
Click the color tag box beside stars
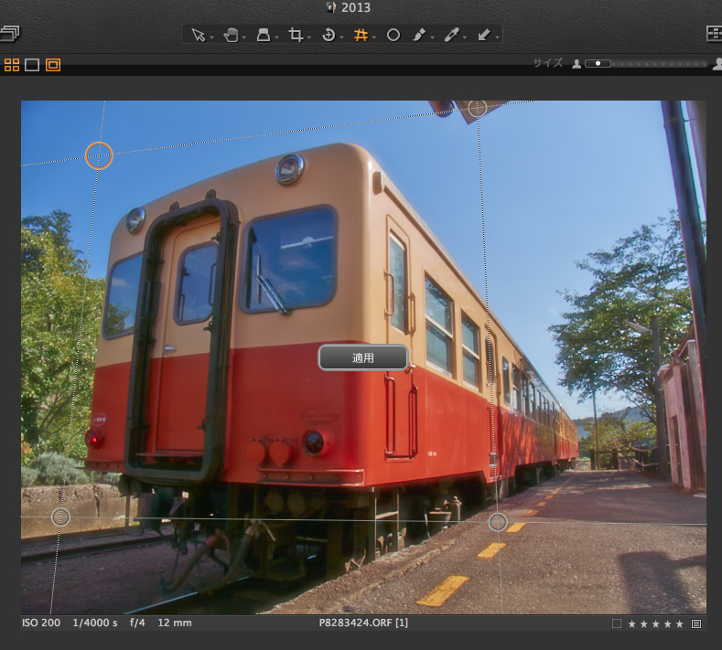pos(617,623)
